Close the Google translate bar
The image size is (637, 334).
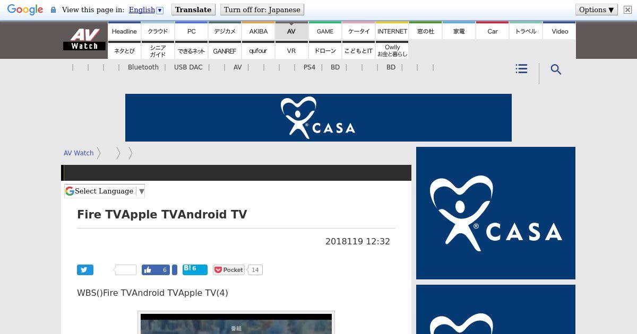[x=627, y=10]
